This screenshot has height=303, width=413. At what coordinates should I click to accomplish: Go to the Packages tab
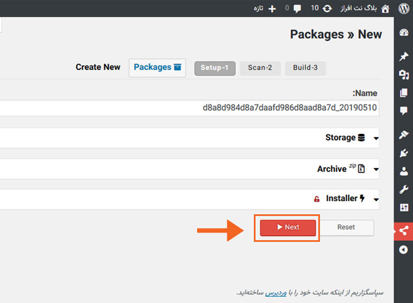(157, 68)
